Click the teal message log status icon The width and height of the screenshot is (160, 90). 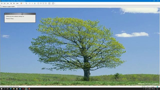click(157, 87)
